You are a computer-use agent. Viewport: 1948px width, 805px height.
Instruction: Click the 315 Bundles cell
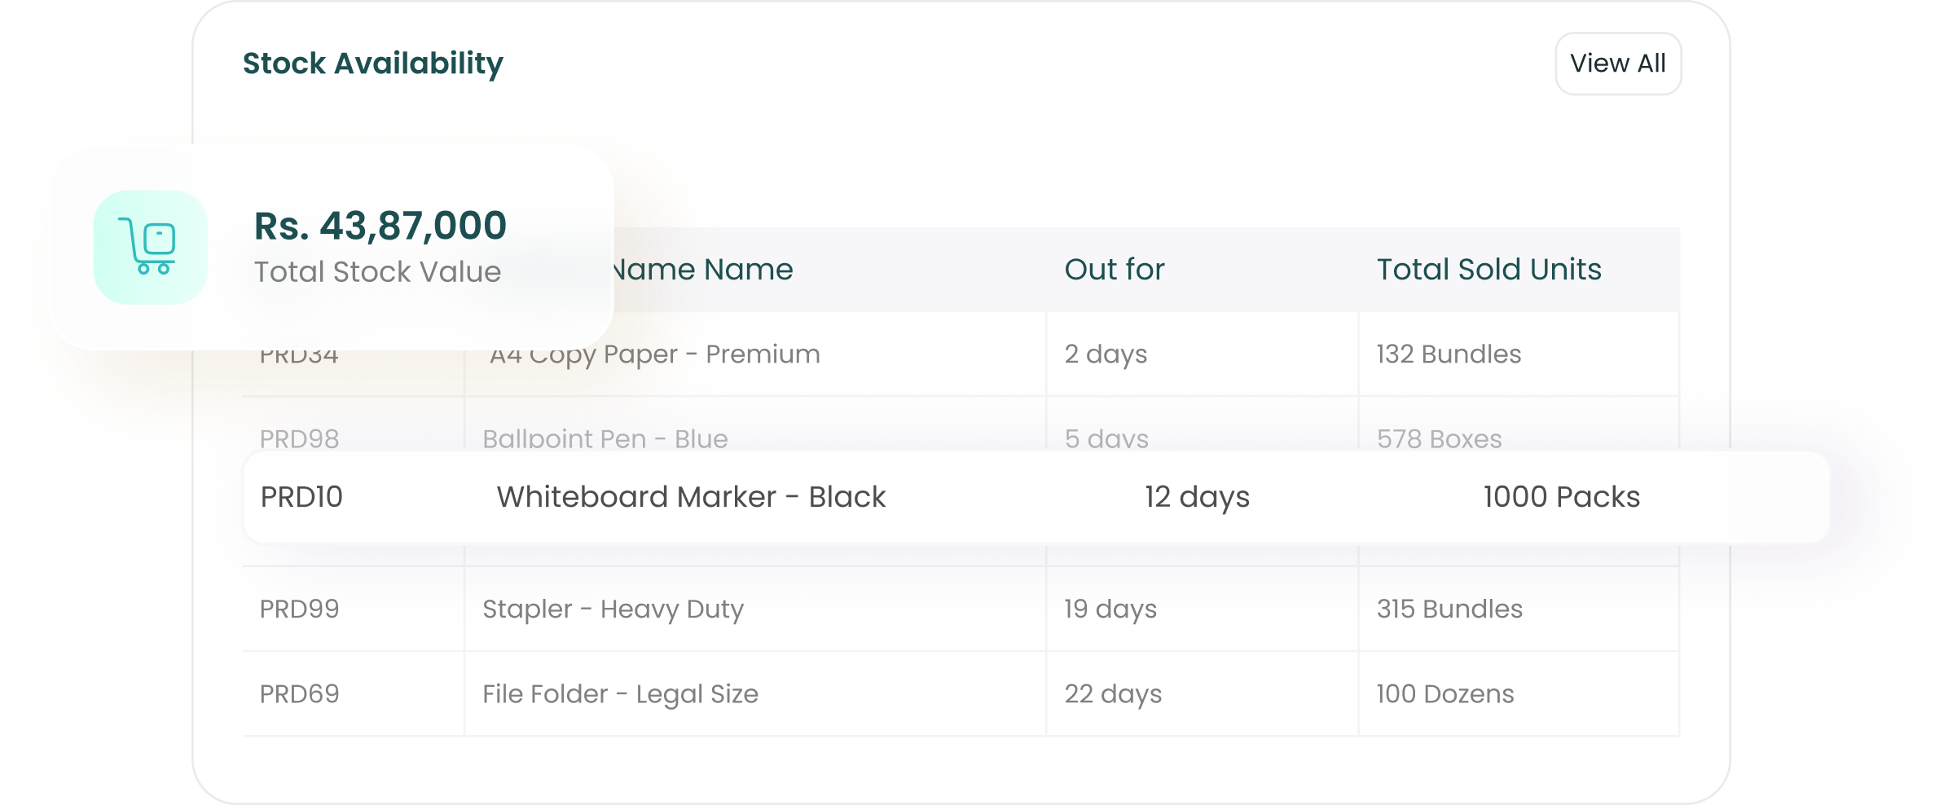tap(1449, 609)
